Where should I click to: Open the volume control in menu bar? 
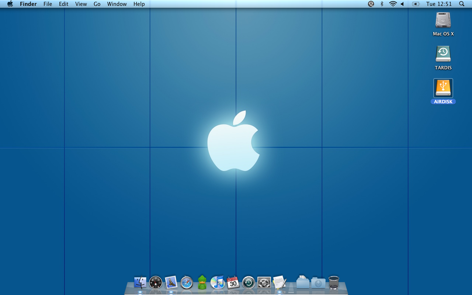click(x=402, y=4)
